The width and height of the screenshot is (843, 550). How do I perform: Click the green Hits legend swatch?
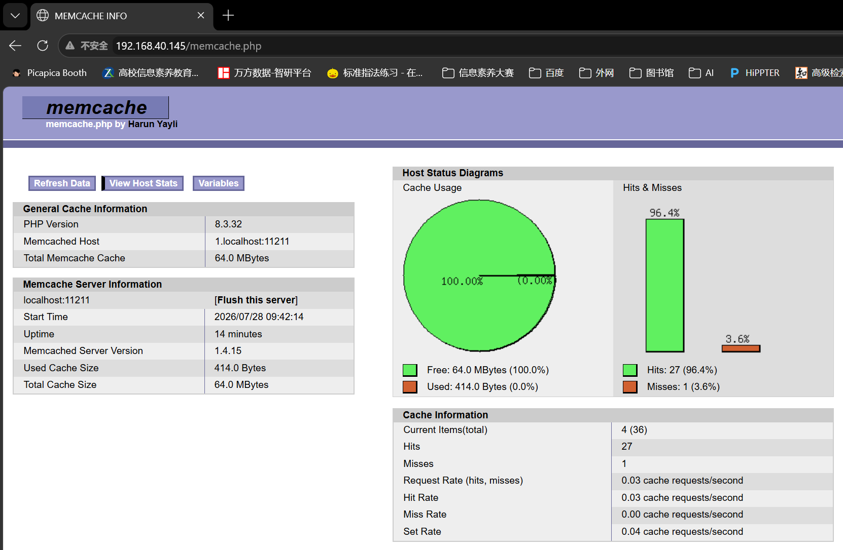630,370
